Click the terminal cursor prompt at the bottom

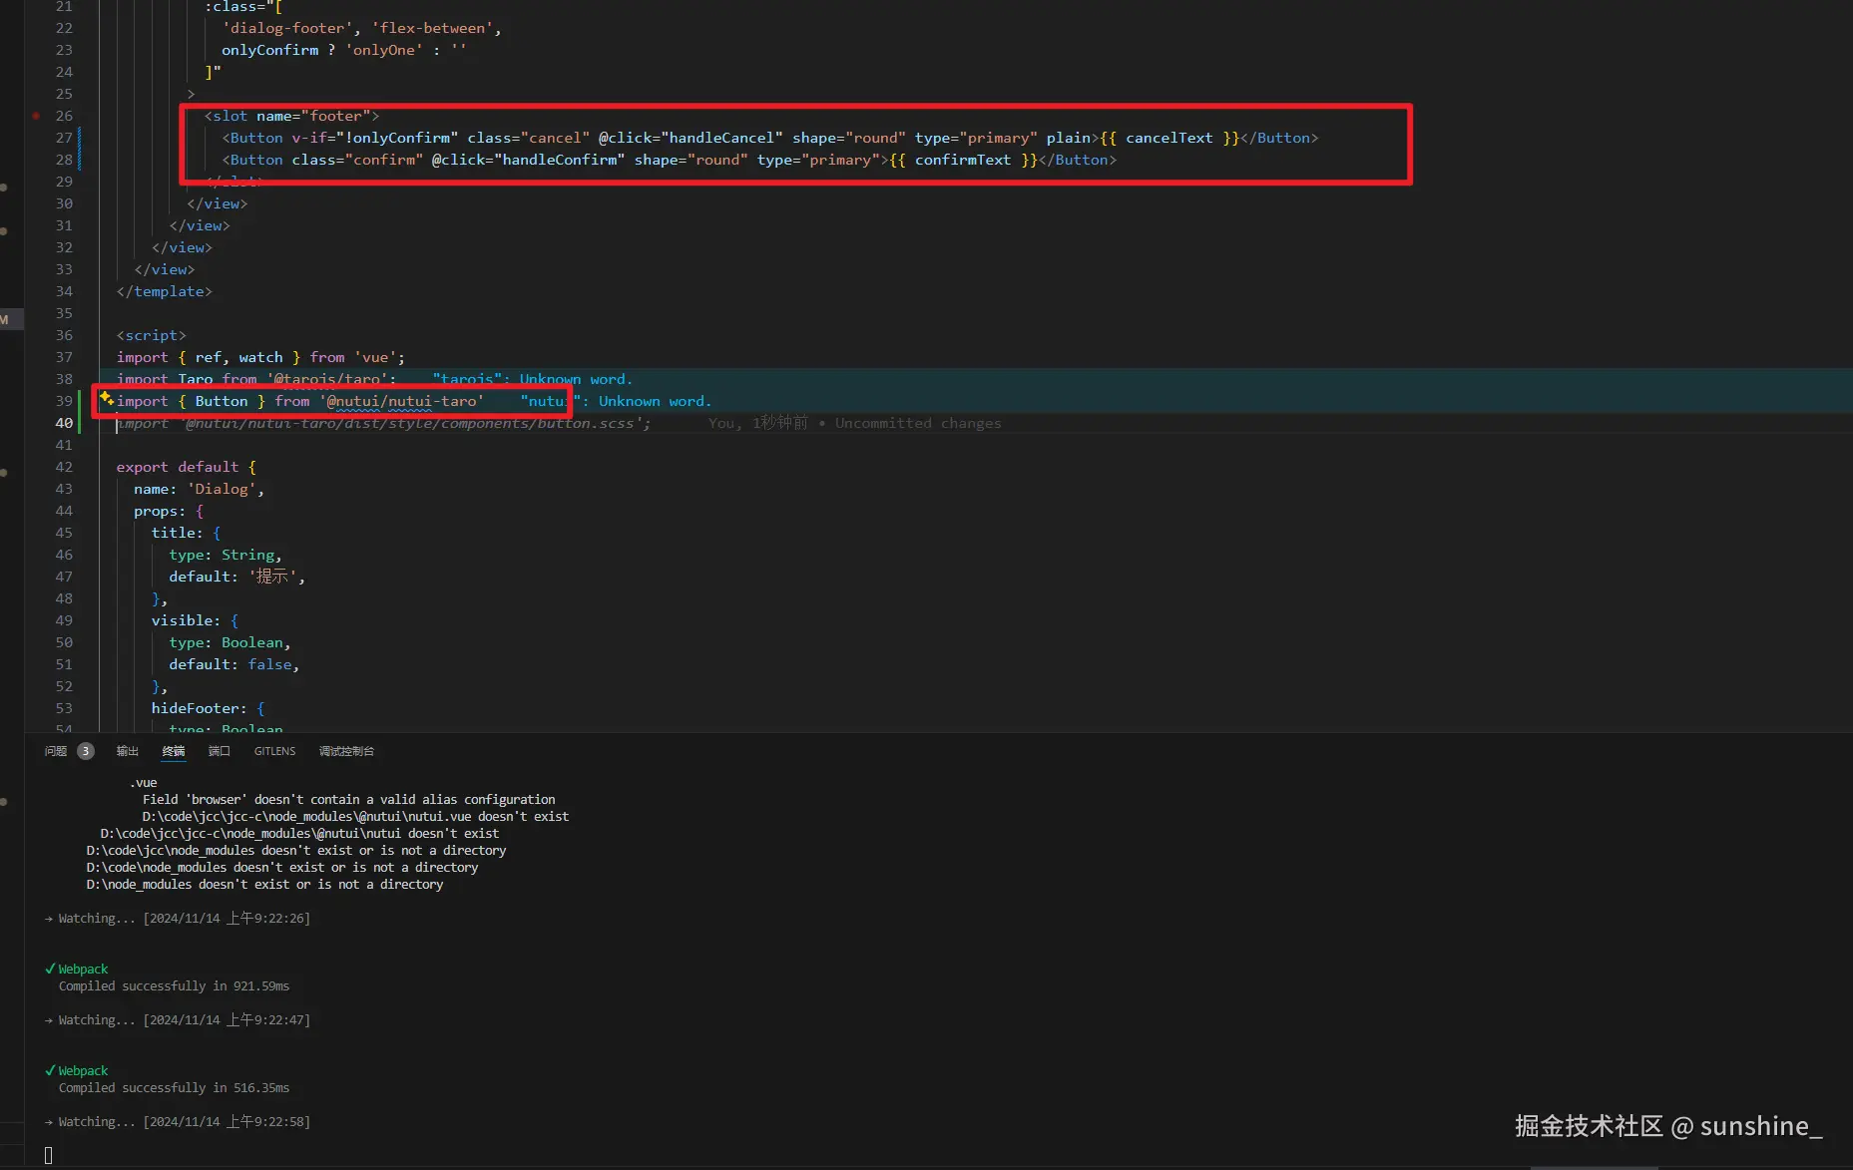[48, 1155]
